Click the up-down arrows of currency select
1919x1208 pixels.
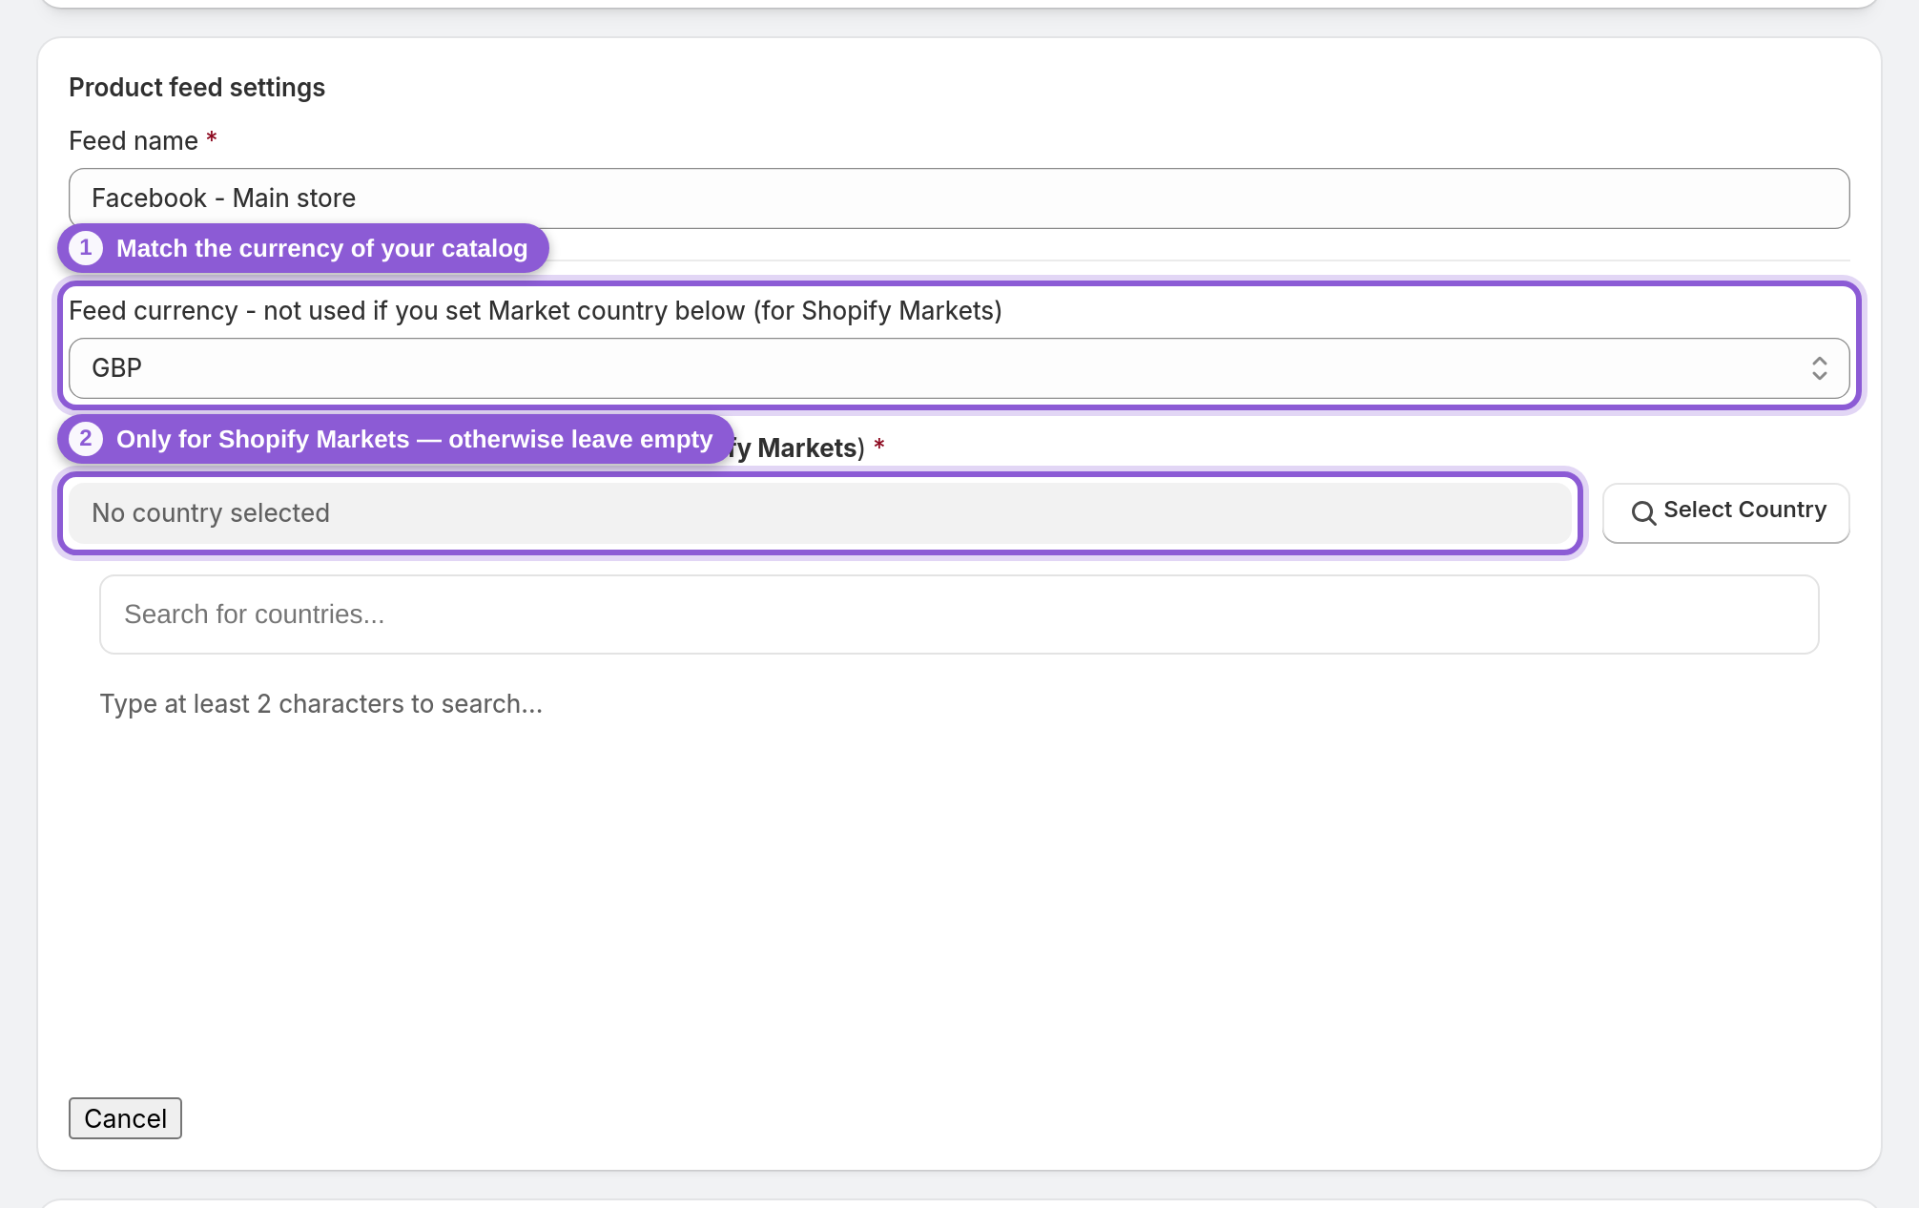click(1819, 368)
